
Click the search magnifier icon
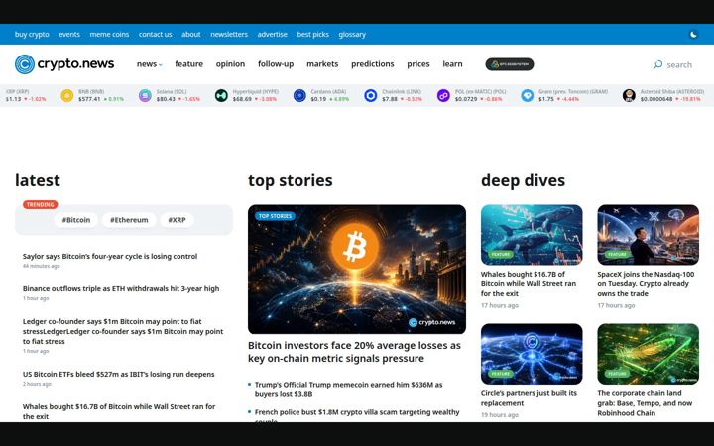(x=657, y=64)
